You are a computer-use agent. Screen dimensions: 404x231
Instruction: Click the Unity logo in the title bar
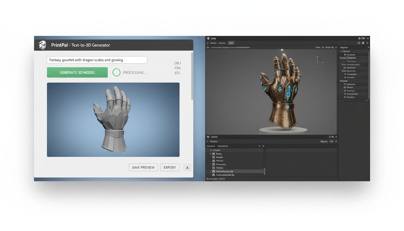click(x=208, y=38)
